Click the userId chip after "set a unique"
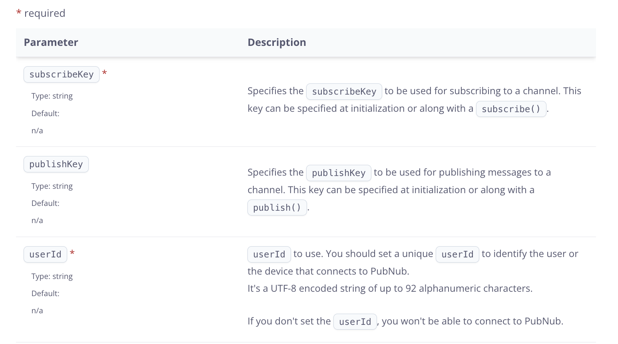 (457, 255)
